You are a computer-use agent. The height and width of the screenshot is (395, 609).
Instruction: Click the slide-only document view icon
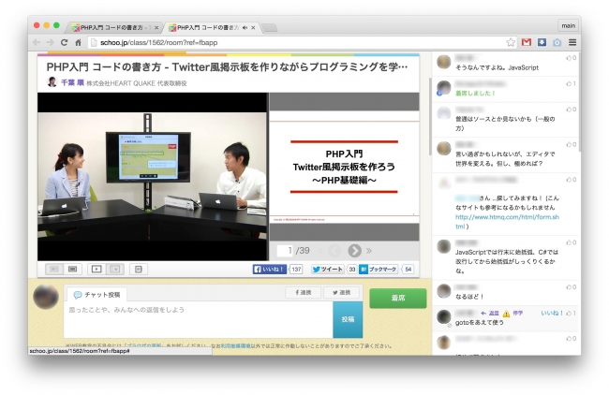point(139,269)
